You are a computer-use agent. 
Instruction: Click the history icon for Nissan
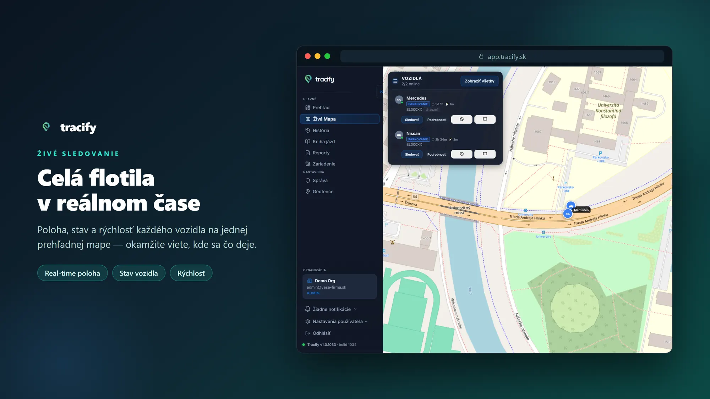coord(461,154)
